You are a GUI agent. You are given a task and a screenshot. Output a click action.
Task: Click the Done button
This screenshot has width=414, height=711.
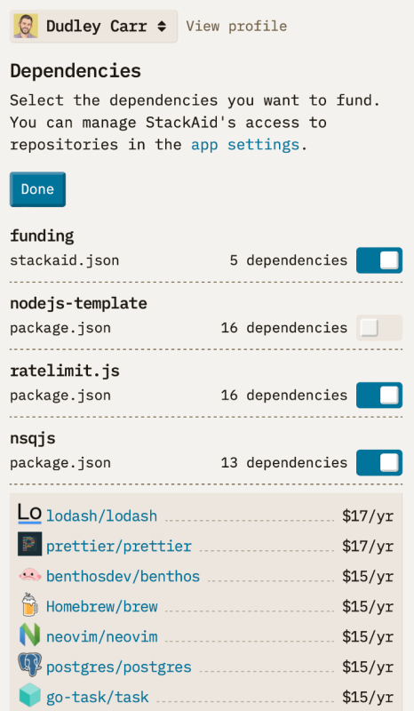(x=37, y=189)
